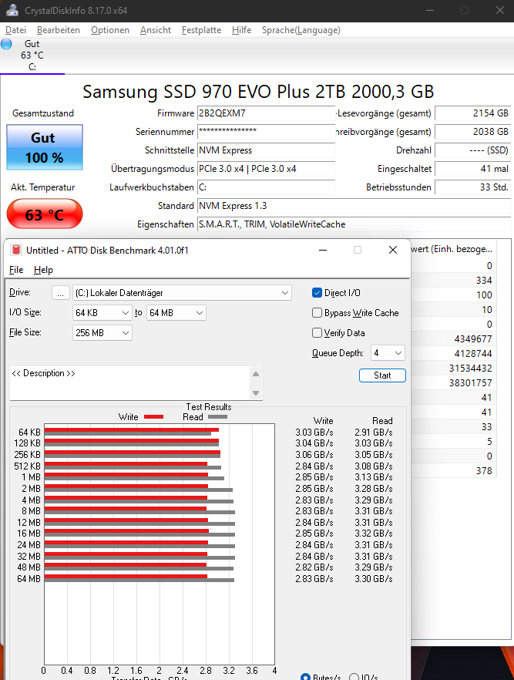Click the Firmware field 2B2QEXM7
Screen dimensions: 514x680
[x=266, y=113]
